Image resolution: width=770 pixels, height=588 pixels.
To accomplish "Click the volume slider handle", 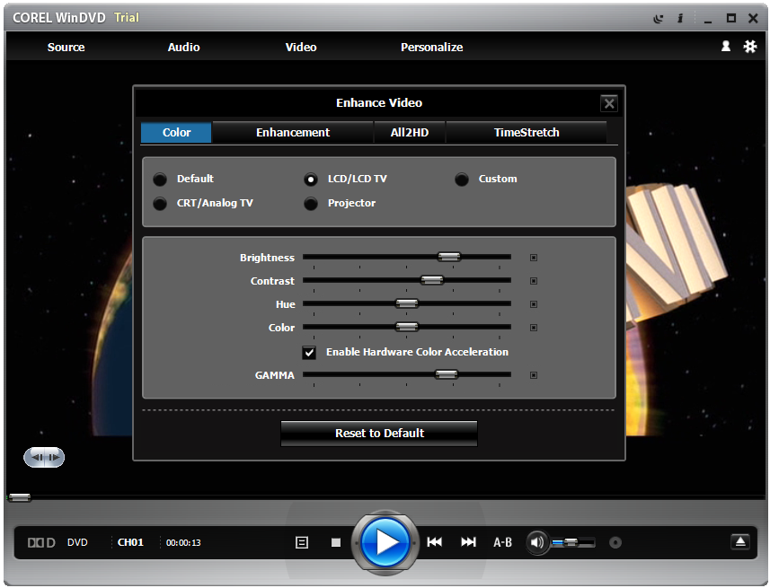I will [x=571, y=542].
